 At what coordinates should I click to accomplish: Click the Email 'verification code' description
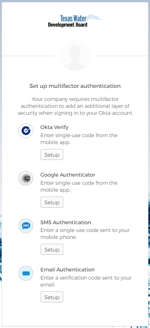[x=86, y=281]
